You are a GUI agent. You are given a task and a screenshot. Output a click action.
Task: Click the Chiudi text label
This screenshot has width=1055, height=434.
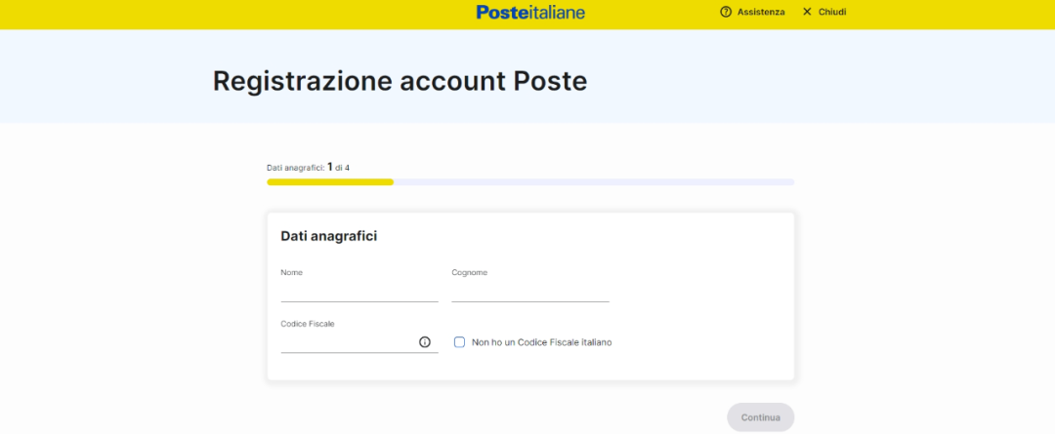click(x=832, y=12)
